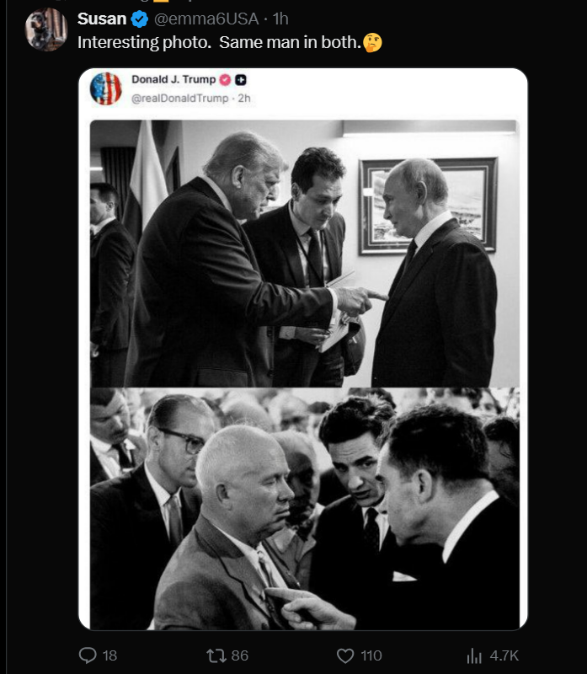Click the thinking face emoji
Viewport: 587px width, 674px height.
coord(372,43)
